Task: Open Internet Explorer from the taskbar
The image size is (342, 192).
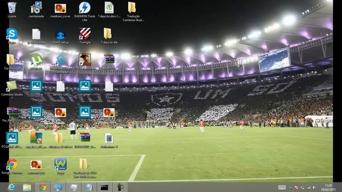Action: pos(12,187)
